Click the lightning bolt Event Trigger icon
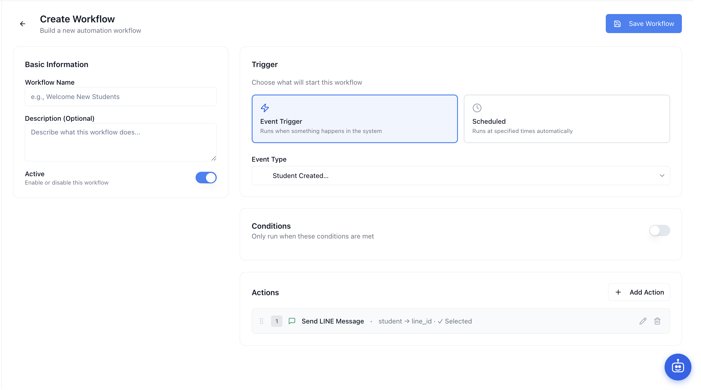This screenshot has height=390, width=701. tap(265, 108)
